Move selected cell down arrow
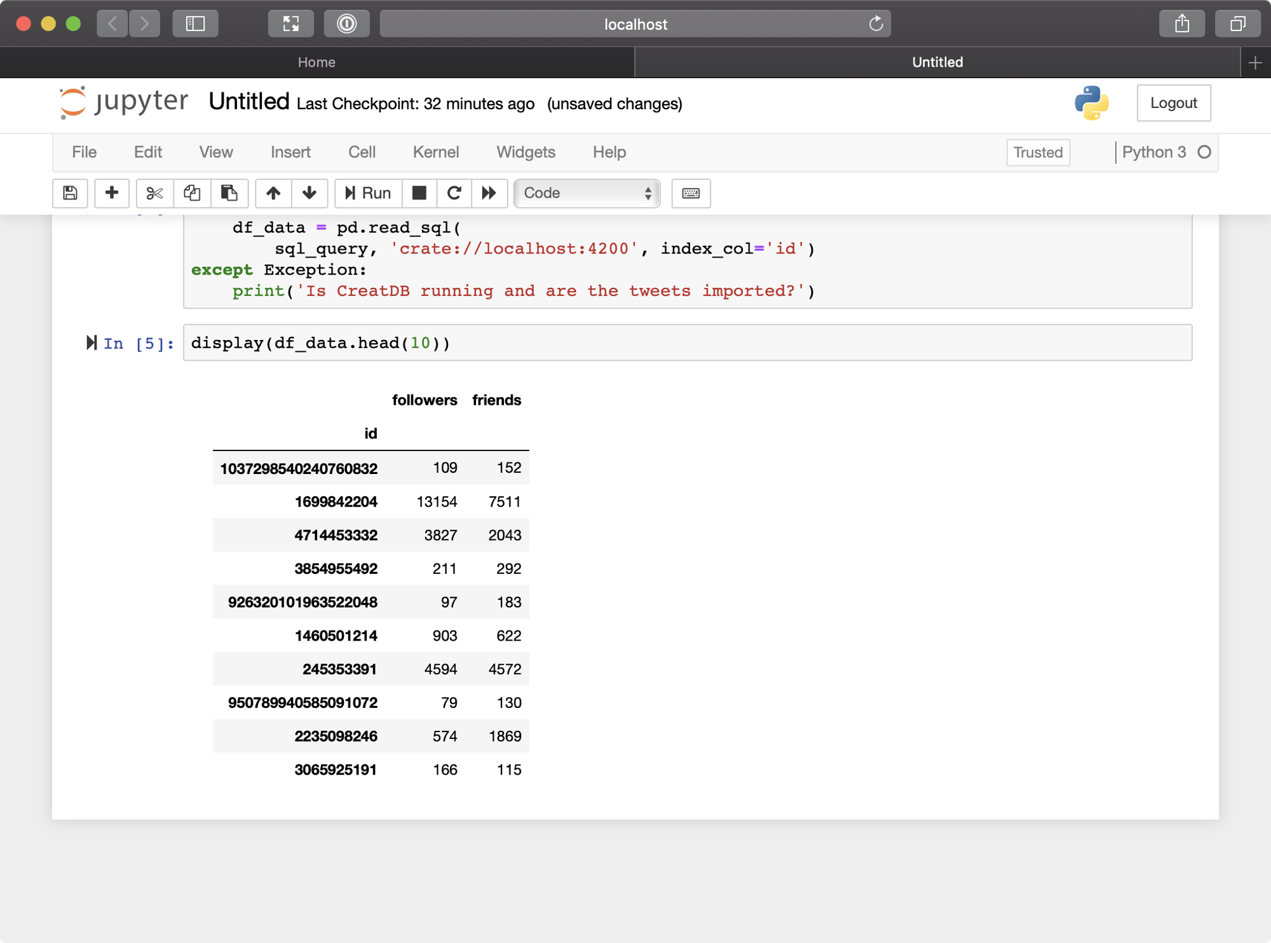This screenshot has height=943, width=1271. pyautogui.click(x=309, y=193)
